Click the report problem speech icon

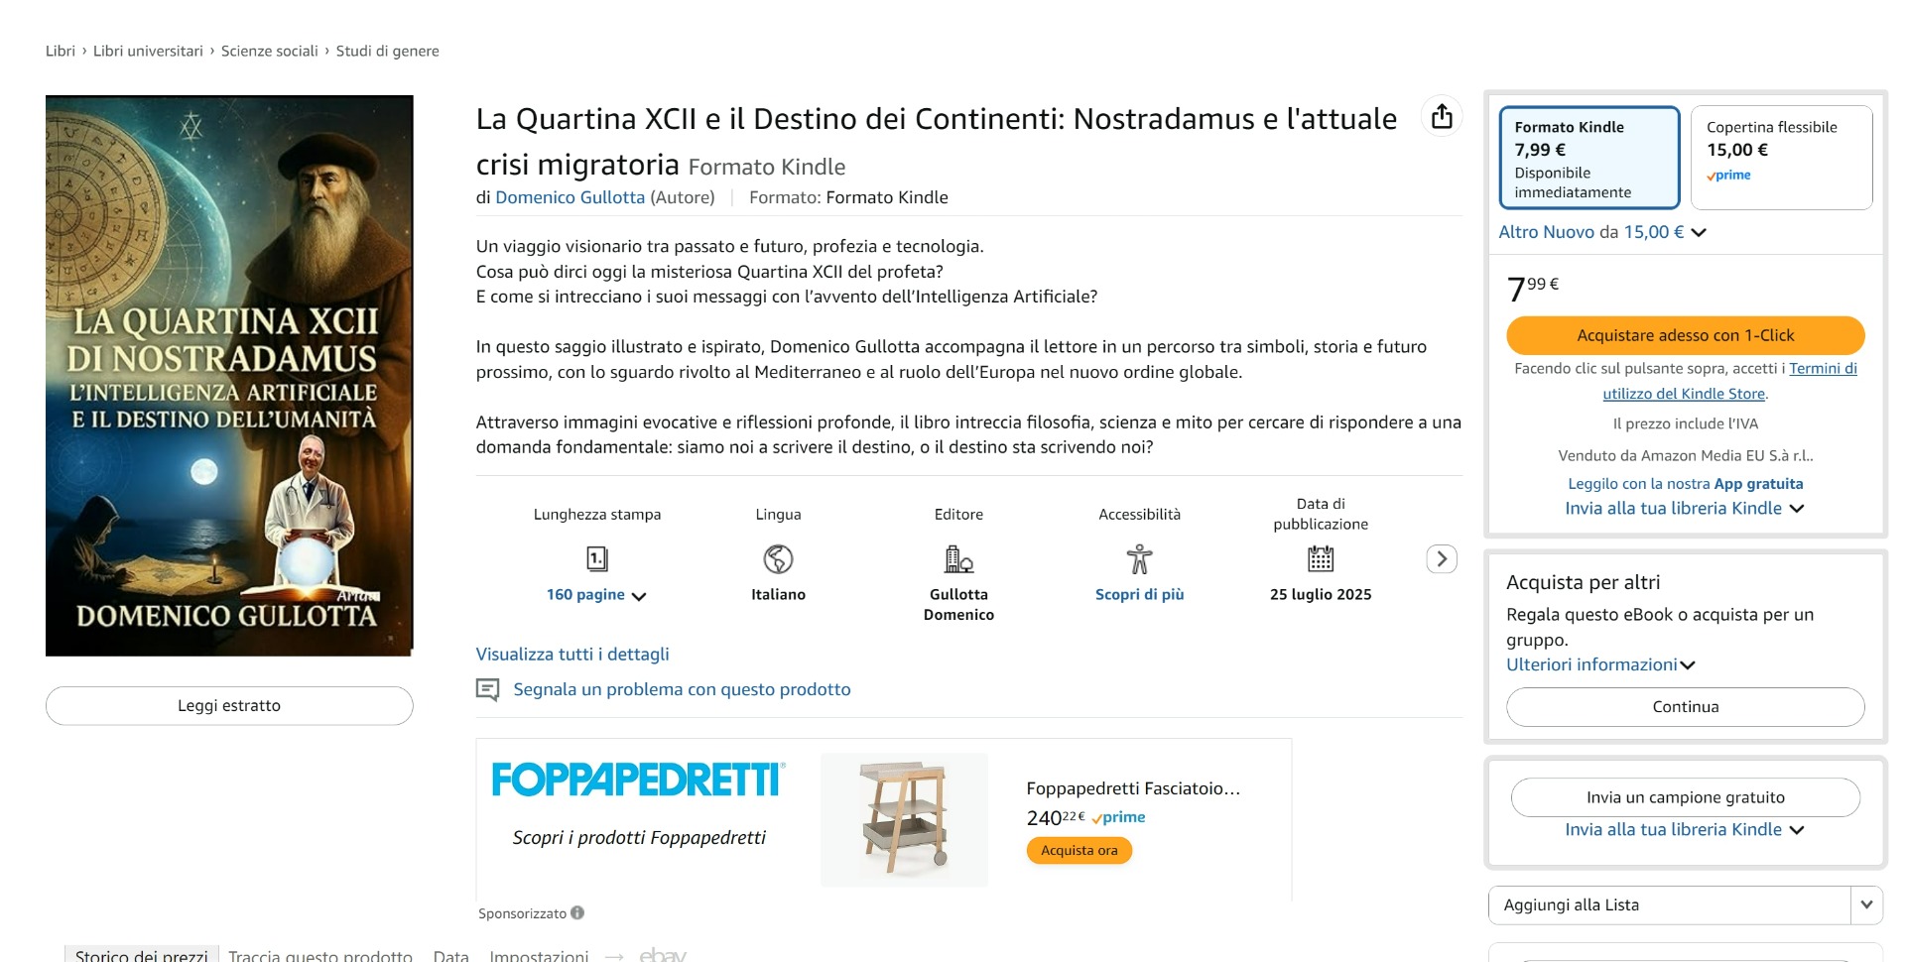(487, 689)
